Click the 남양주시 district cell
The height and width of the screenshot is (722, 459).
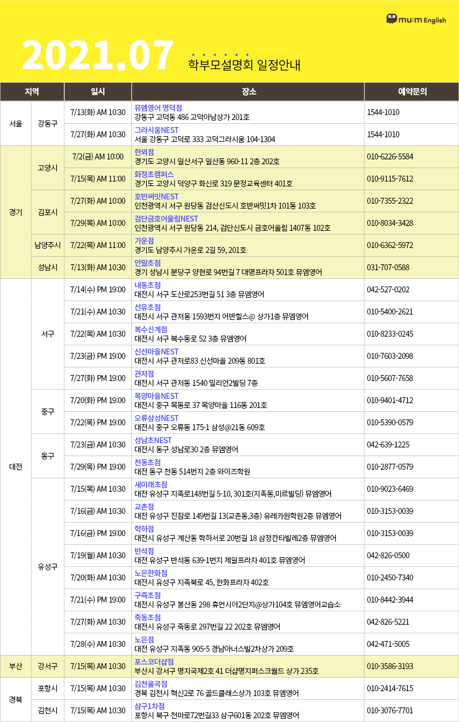48,245
